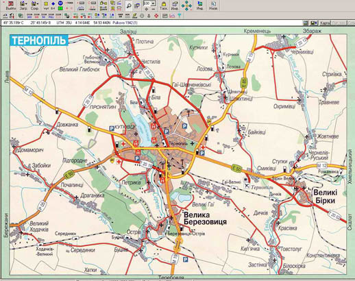Click the Велика Березовиця label on map

pyautogui.click(x=205, y=219)
